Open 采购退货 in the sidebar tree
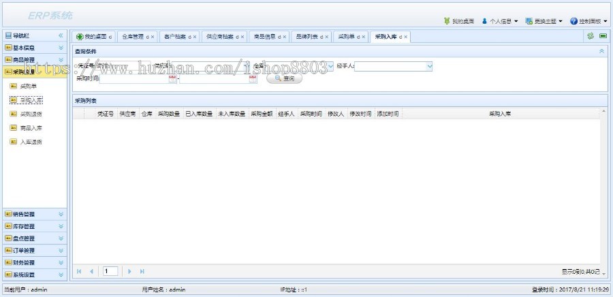 [x=31, y=114]
